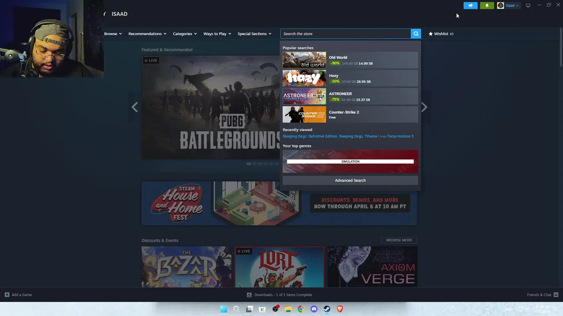Click the blue magnifier search button
563x316 pixels.
coord(416,34)
